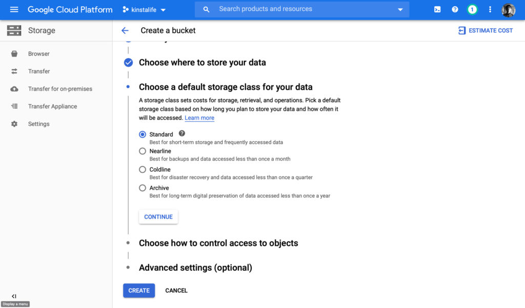Select the Nearline storage class
The width and height of the screenshot is (525, 308).
tap(142, 151)
